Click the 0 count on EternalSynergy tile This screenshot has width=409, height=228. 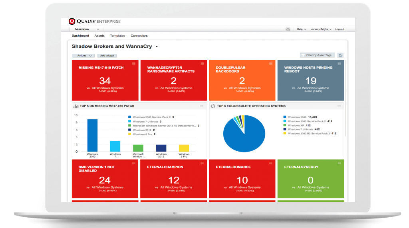(x=311, y=180)
